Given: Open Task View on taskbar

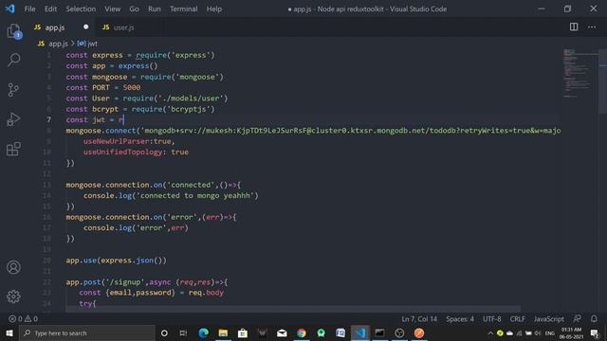Looking at the screenshot, I should [183, 332].
